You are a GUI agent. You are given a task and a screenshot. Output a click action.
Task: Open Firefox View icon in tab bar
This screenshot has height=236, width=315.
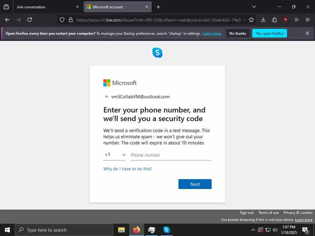click(x=6, y=7)
